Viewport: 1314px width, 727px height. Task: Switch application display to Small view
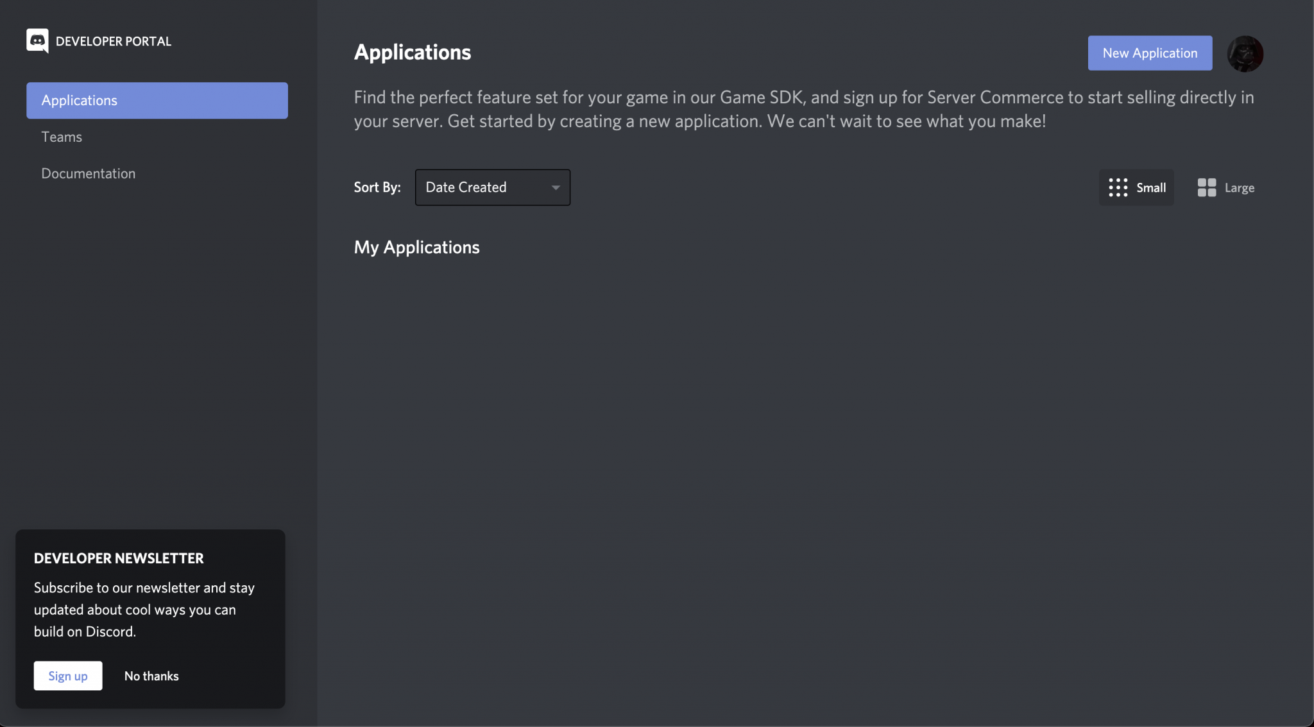(x=1136, y=187)
